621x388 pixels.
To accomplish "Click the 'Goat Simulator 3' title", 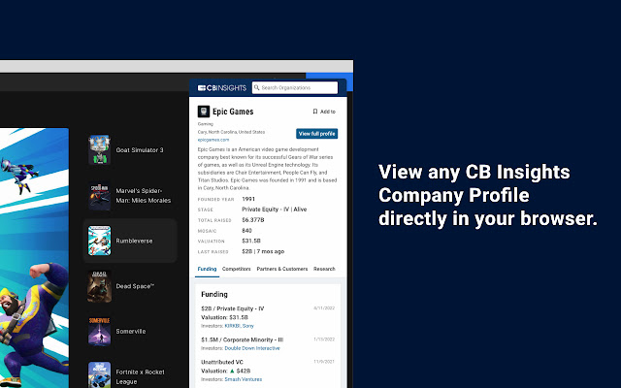I will point(140,150).
